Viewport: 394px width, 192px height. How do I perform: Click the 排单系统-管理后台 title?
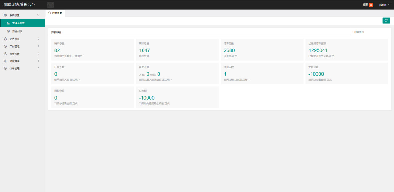coord(19,5)
